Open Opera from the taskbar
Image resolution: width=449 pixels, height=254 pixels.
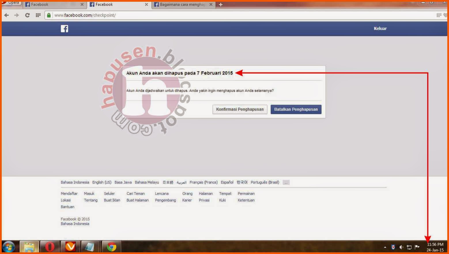pyautogui.click(x=50, y=247)
